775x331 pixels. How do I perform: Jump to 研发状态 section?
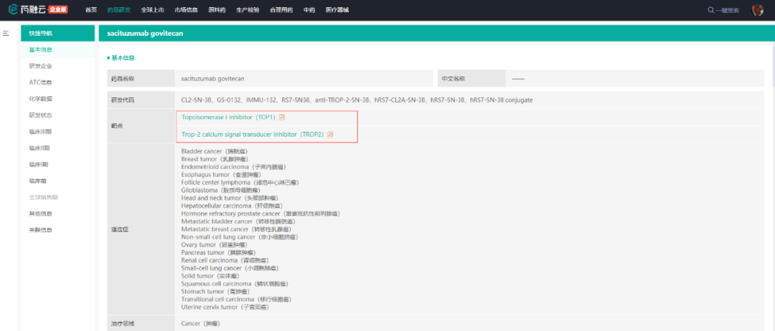pyautogui.click(x=40, y=115)
